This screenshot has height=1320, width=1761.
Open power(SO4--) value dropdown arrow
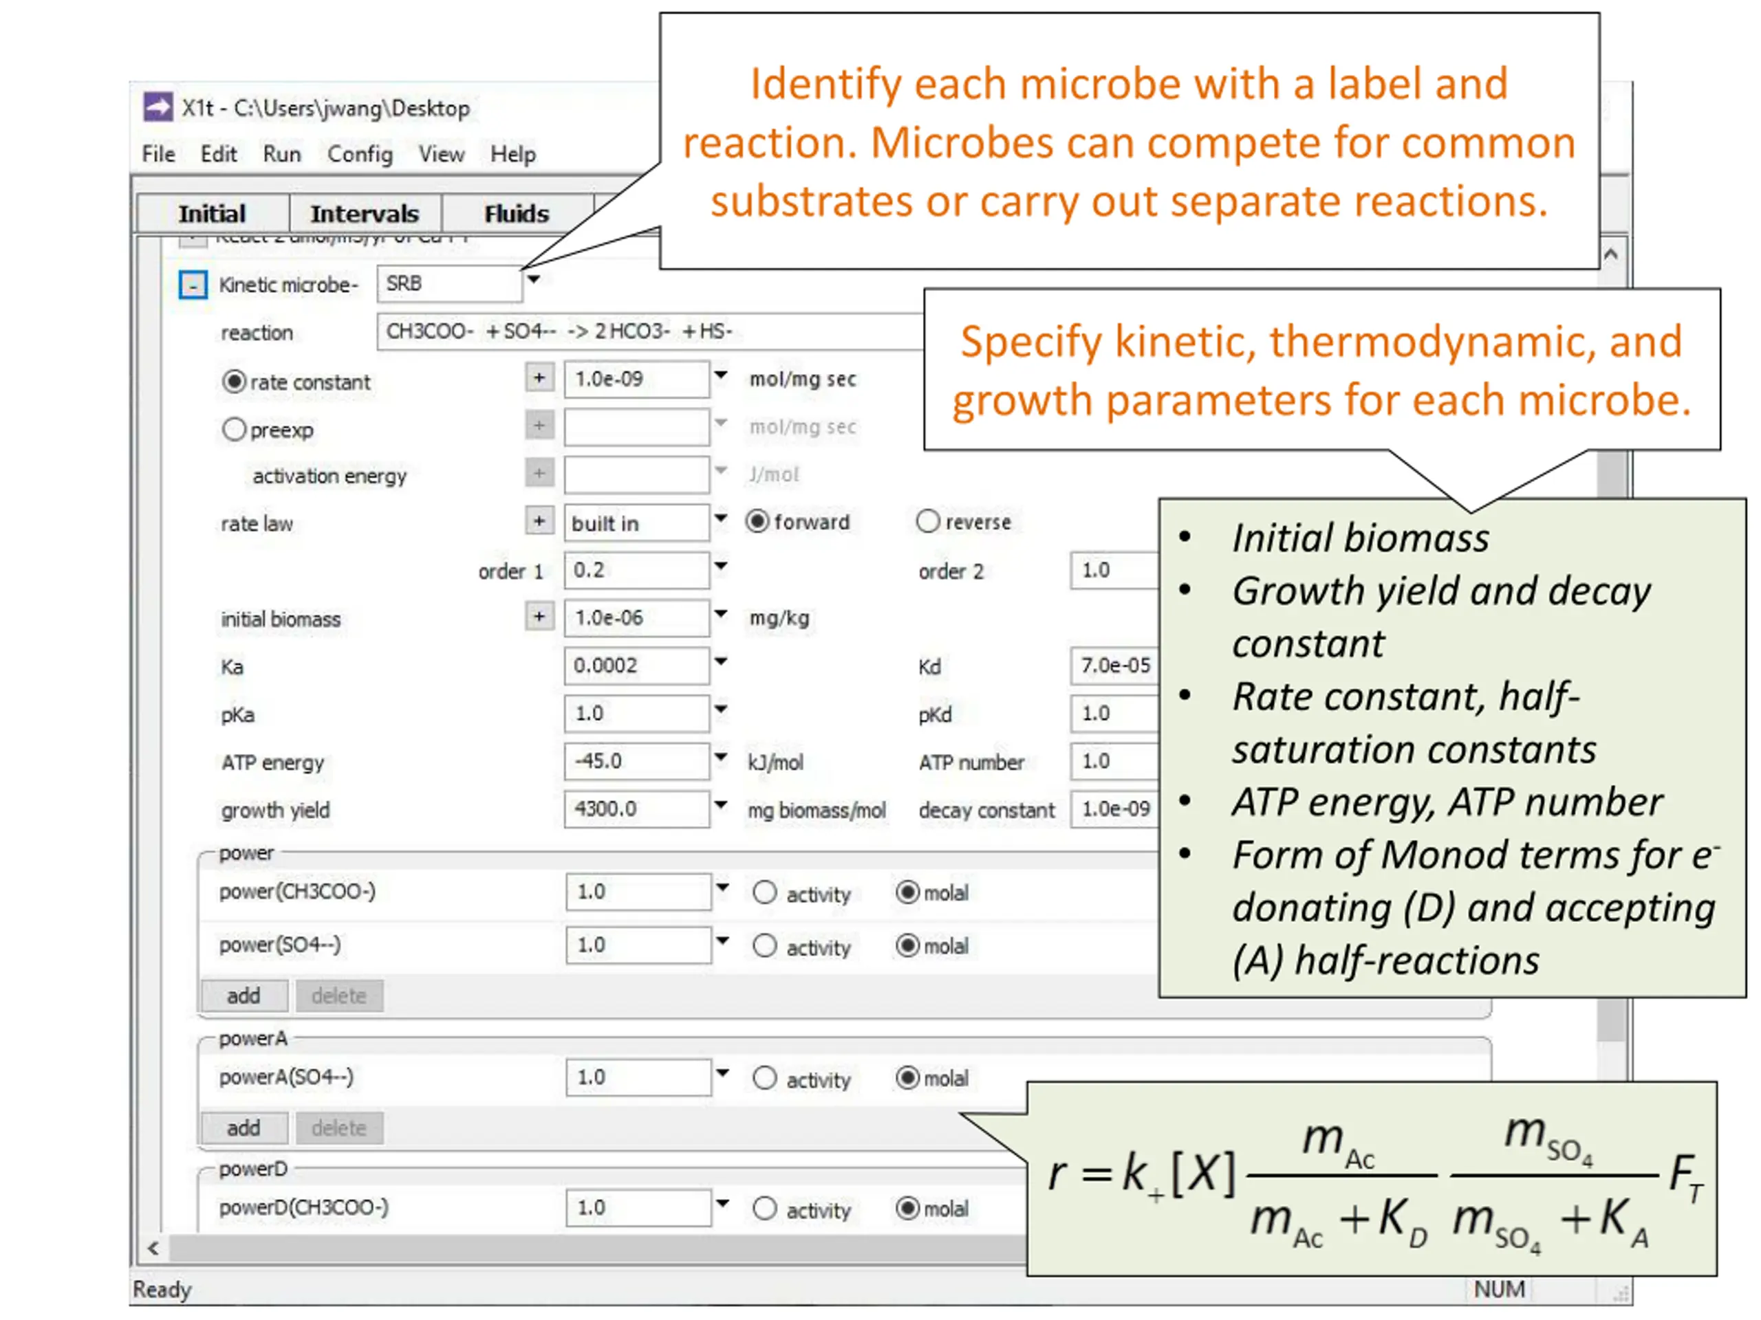(722, 940)
